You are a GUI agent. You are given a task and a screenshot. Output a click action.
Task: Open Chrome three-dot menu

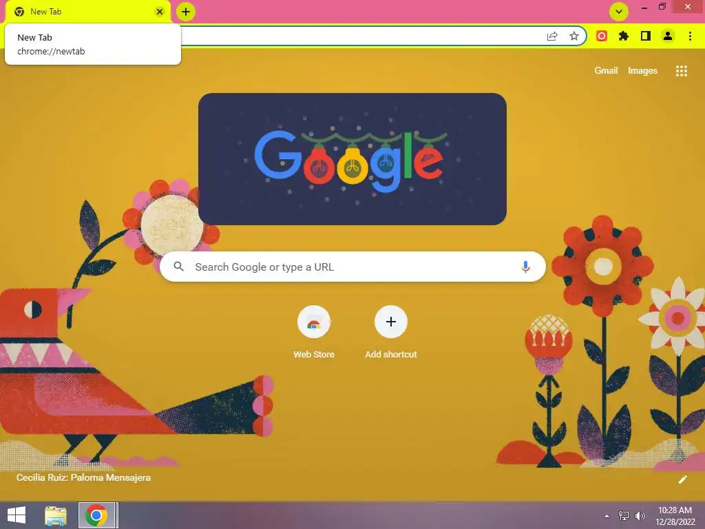tap(690, 36)
